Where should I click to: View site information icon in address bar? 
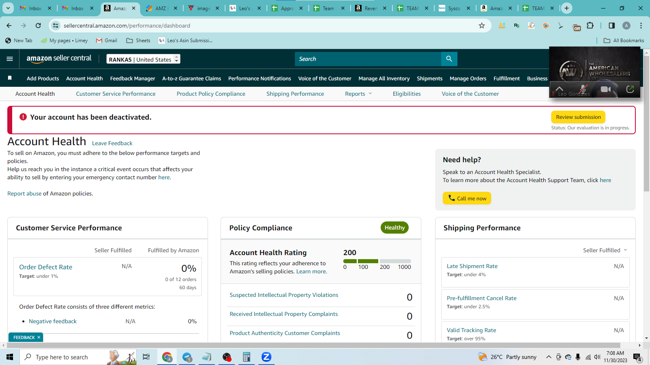pos(56,26)
